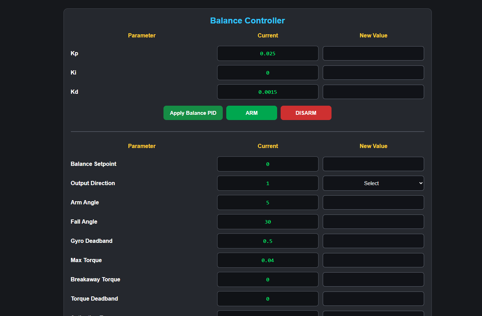Image resolution: width=482 pixels, height=316 pixels.
Task: Click the Max Torque label
Action: pyautogui.click(x=86, y=260)
